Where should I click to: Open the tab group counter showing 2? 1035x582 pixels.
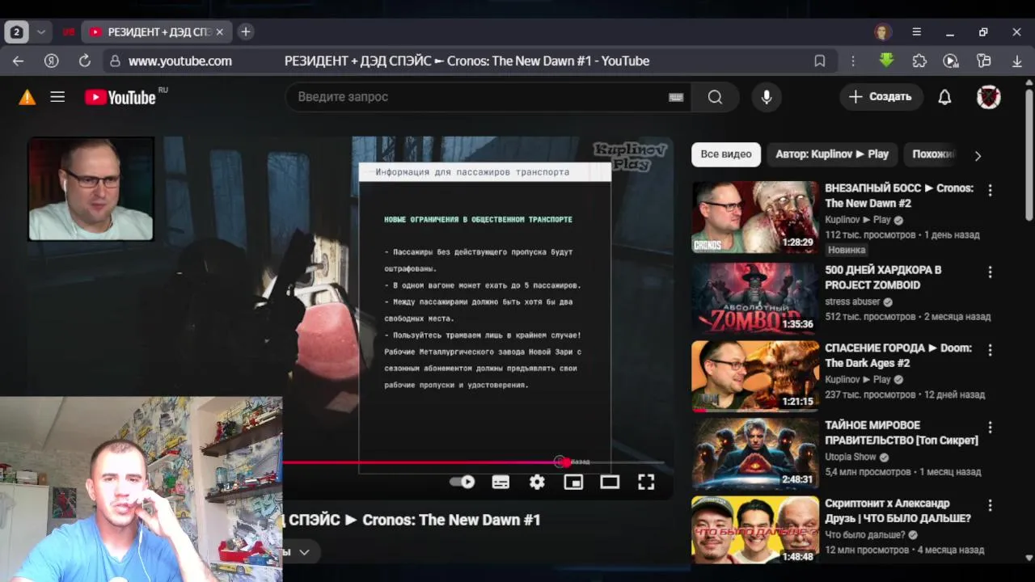click(x=16, y=32)
